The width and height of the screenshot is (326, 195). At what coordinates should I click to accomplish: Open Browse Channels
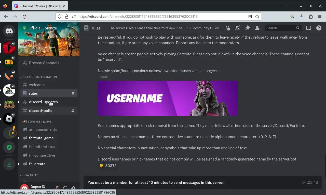tap(49, 63)
